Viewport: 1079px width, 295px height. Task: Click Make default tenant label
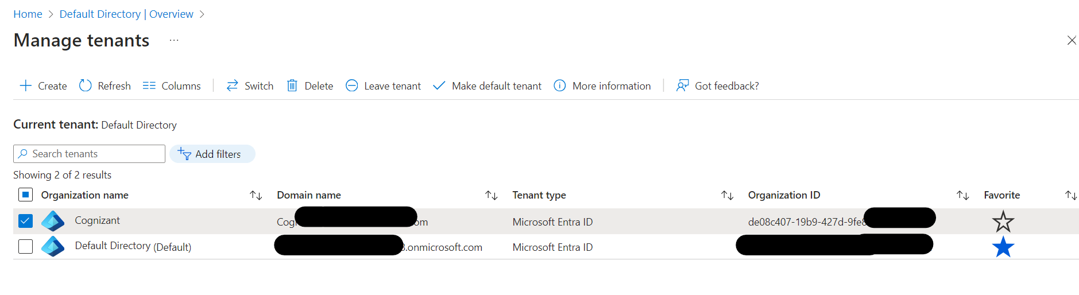tap(497, 86)
